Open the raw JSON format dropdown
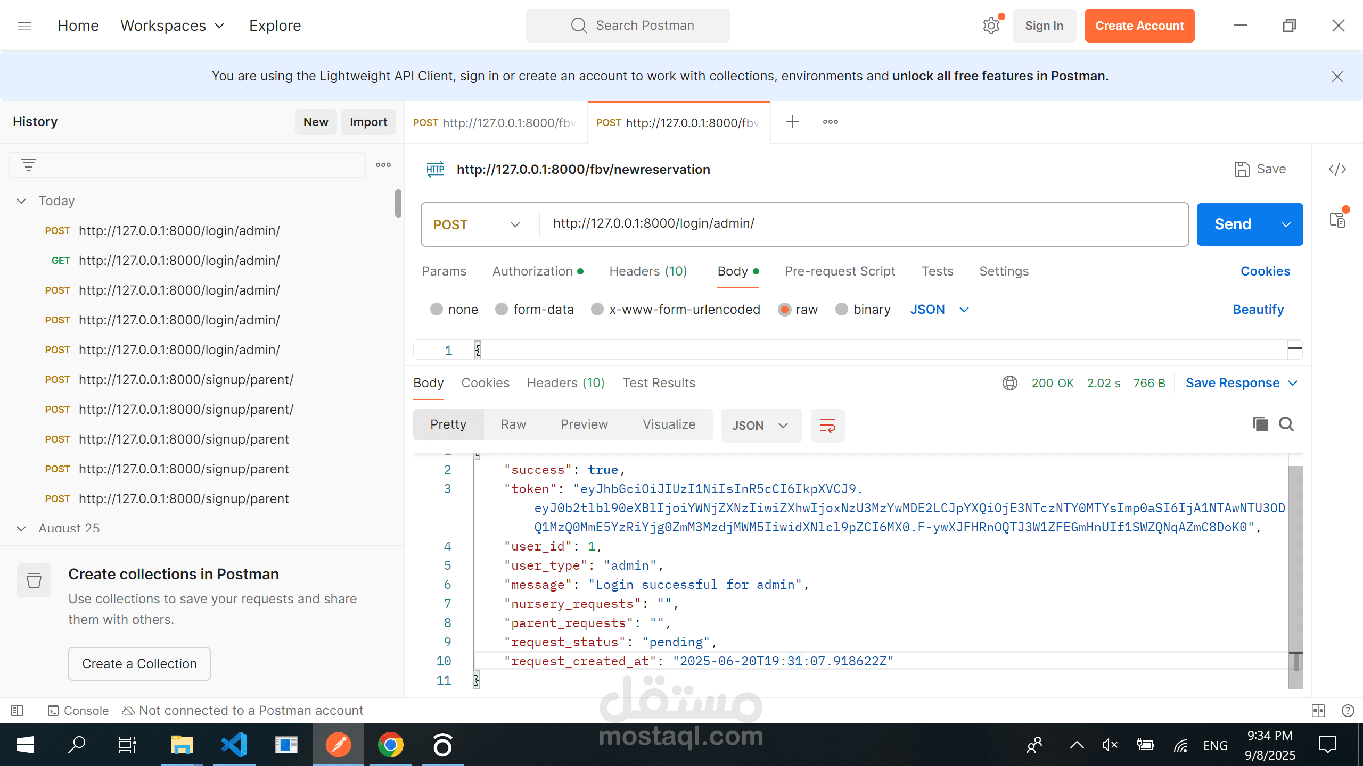This screenshot has height=766, width=1363. [x=939, y=310]
